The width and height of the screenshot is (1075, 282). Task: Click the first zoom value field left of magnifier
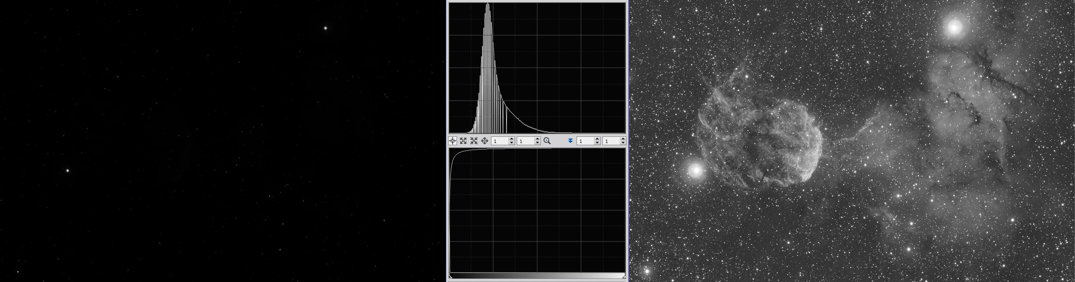click(499, 141)
